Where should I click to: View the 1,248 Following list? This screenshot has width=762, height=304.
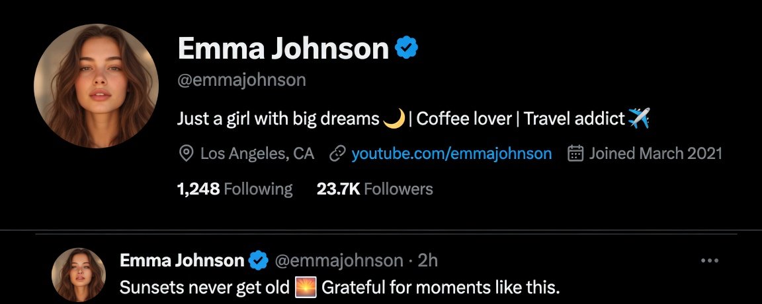(235, 189)
